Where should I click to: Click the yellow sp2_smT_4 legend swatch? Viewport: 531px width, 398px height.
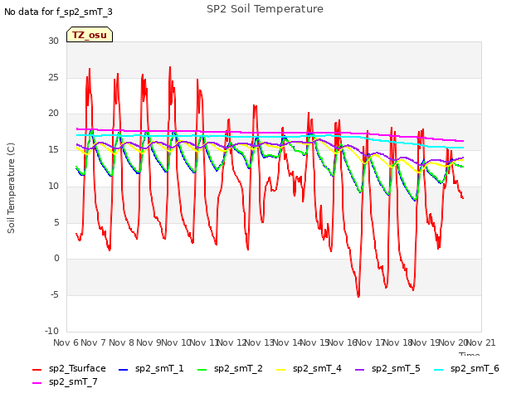coord(280,370)
